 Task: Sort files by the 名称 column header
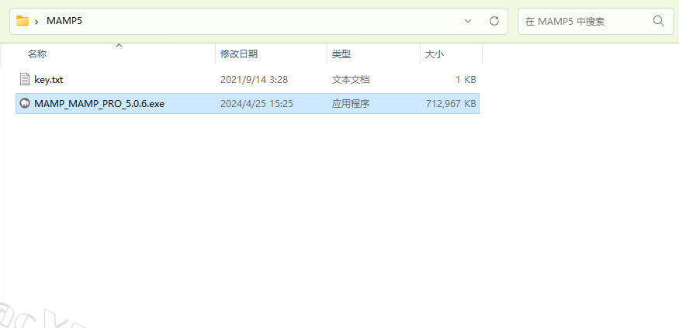(37, 54)
